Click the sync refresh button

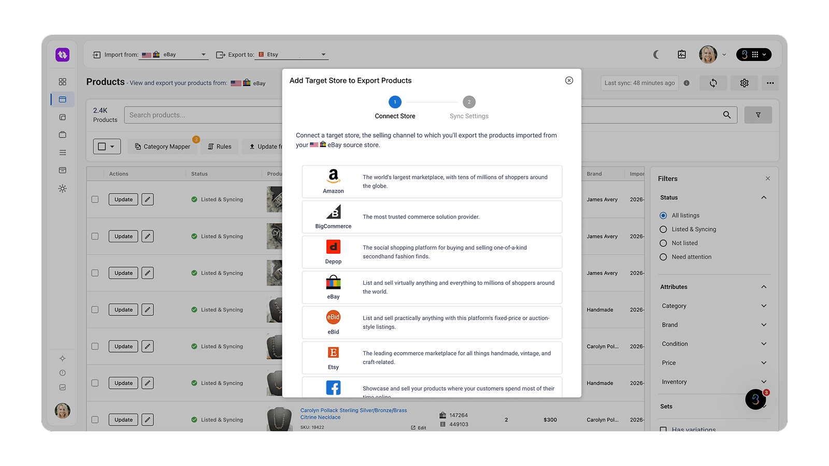[x=713, y=83]
